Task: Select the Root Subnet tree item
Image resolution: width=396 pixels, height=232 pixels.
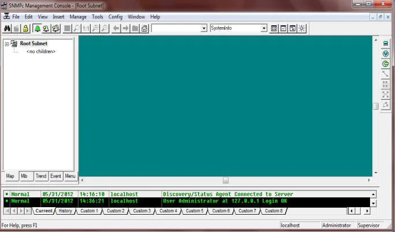Action: [x=33, y=43]
